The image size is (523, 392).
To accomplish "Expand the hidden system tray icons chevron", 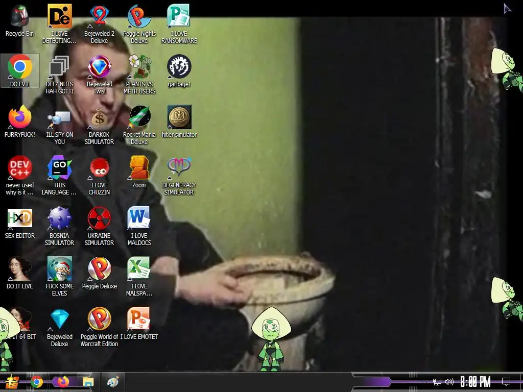I will pyautogui.click(x=424, y=382).
